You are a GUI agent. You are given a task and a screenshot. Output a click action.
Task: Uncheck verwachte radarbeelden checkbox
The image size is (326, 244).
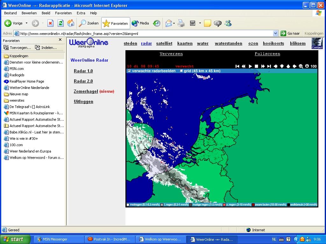(x=129, y=71)
